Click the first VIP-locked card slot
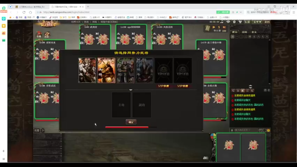The height and width of the screenshot is (167, 297). (163, 70)
